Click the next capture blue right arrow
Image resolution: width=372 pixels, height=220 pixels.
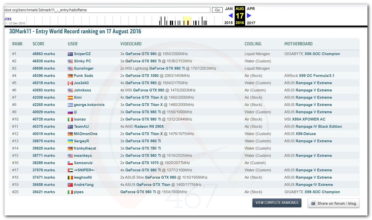[x=249, y=16]
